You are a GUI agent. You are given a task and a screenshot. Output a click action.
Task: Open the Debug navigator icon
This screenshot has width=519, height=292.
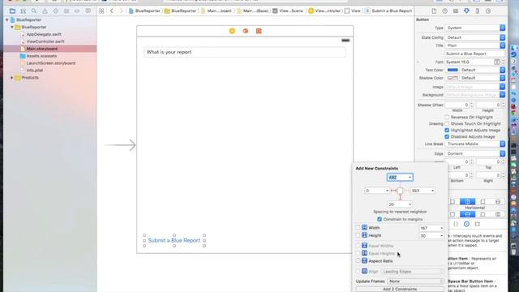[x=66, y=11]
